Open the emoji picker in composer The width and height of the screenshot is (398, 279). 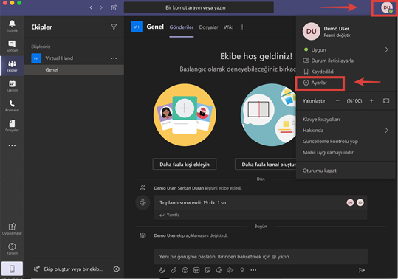click(185, 270)
